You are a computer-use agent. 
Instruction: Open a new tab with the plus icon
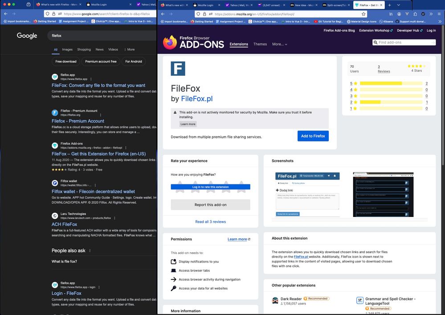point(390,5)
